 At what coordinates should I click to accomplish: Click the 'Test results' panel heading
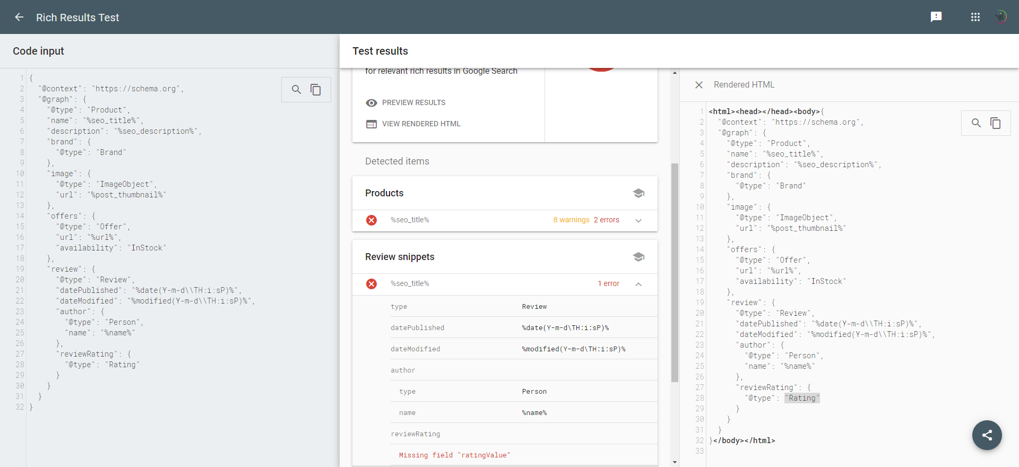(x=380, y=51)
